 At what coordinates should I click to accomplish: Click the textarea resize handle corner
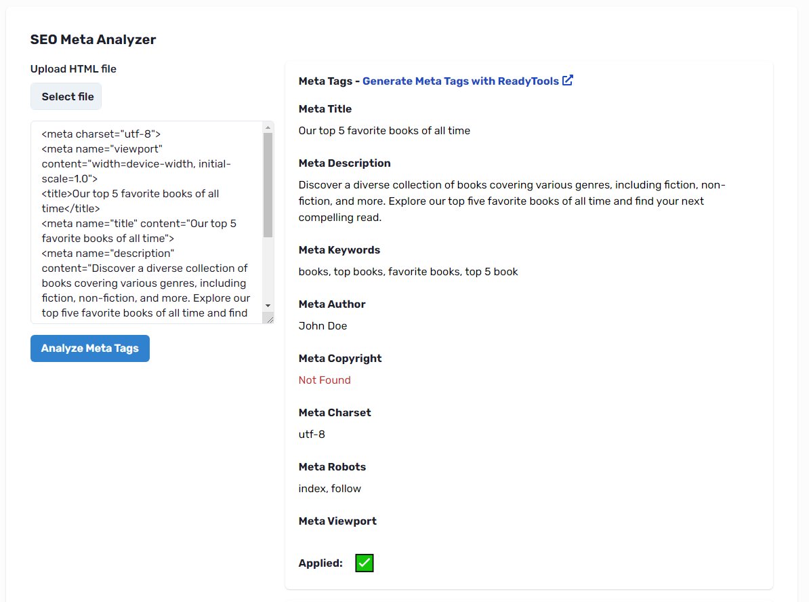[x=270, y=319]
